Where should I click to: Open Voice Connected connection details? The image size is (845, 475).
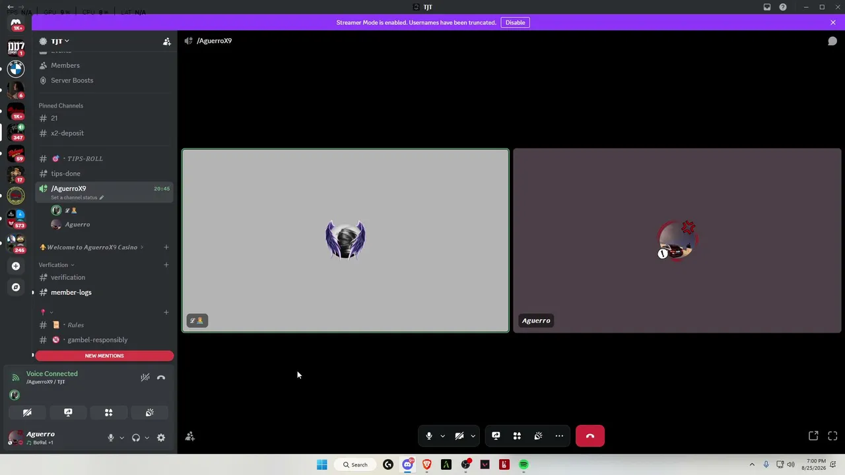pos(51,374)
